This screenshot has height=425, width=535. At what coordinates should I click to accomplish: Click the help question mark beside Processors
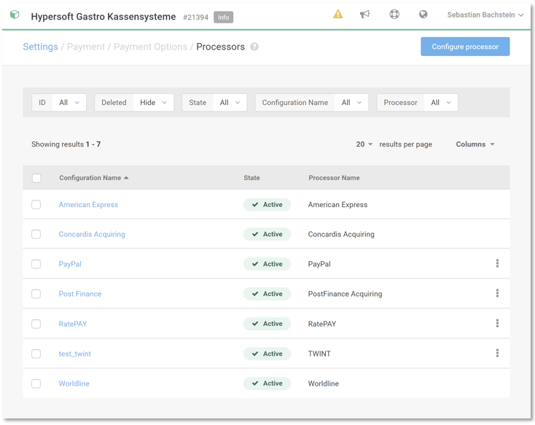(254, 47)
